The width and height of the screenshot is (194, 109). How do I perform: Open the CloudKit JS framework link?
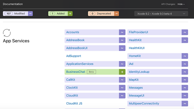pos(74,103)
